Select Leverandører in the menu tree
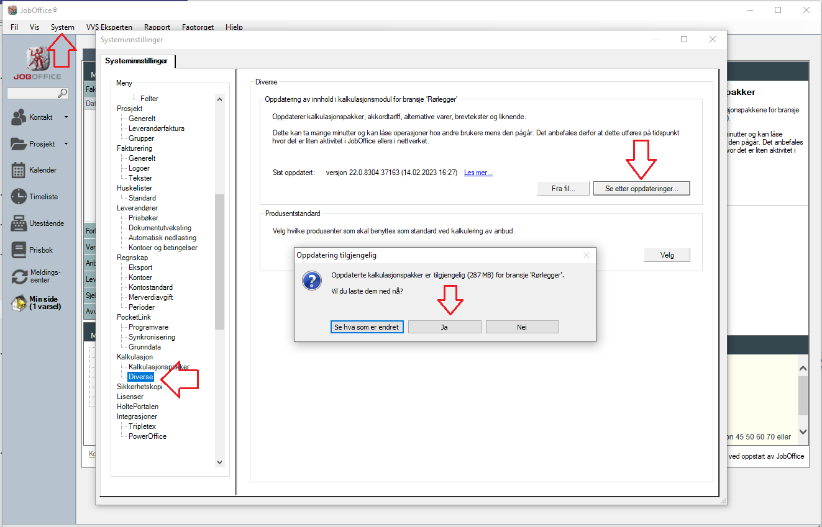This screenshot has width=822, height=527. 137,208
